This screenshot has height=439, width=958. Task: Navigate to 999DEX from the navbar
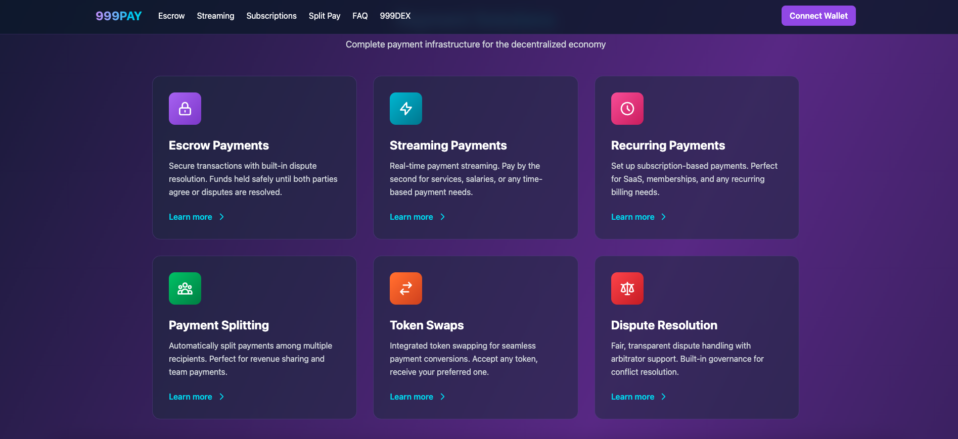(x=395, y=16)
